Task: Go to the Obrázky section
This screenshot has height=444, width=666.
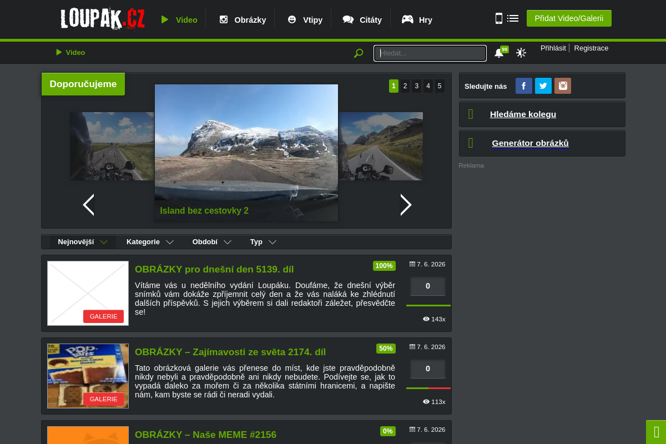Action: coord(243,19)
